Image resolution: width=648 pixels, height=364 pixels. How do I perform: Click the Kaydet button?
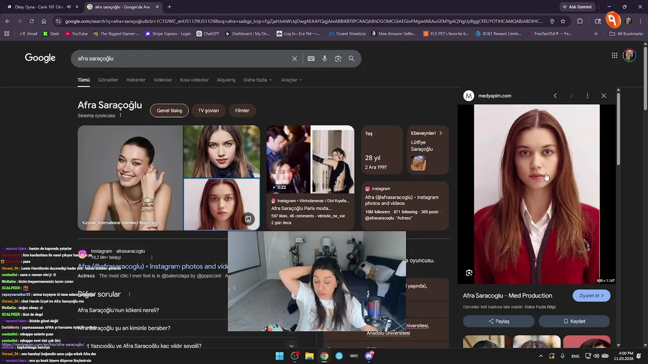(x=574, y=321)
